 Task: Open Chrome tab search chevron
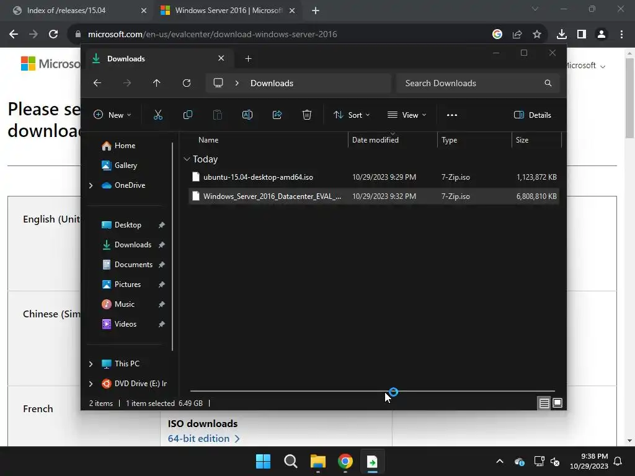point(535,9)
